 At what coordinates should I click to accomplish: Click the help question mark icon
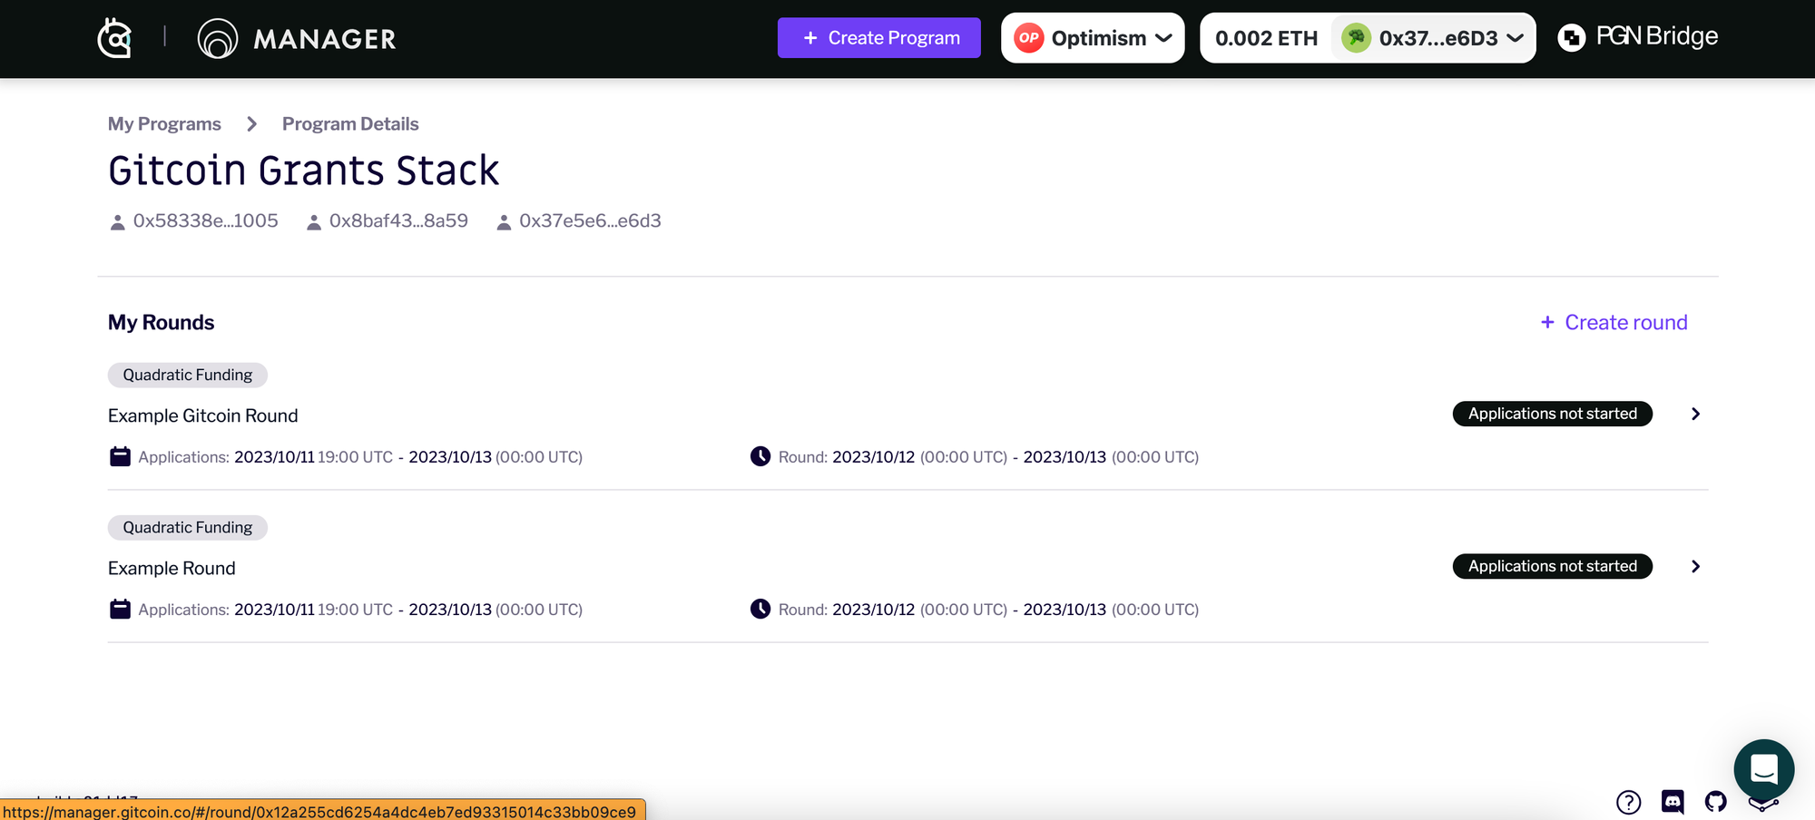(1628, 802)
